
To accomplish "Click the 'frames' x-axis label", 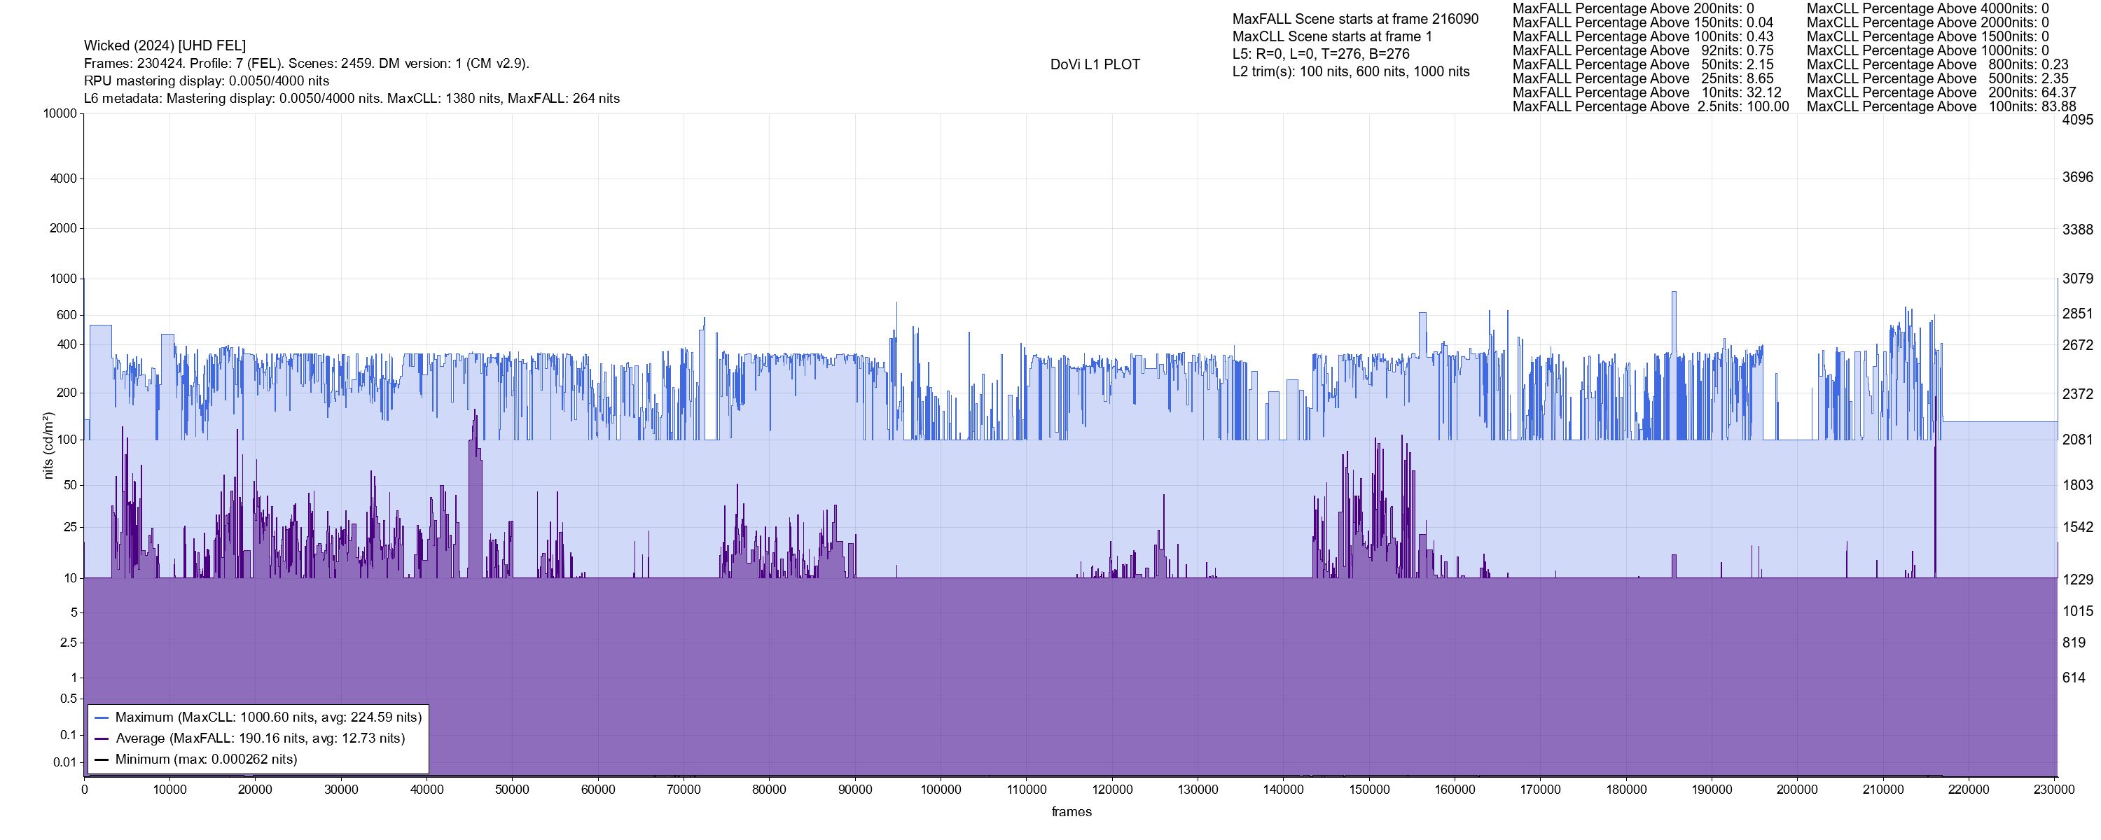I will click(1071, 811).
